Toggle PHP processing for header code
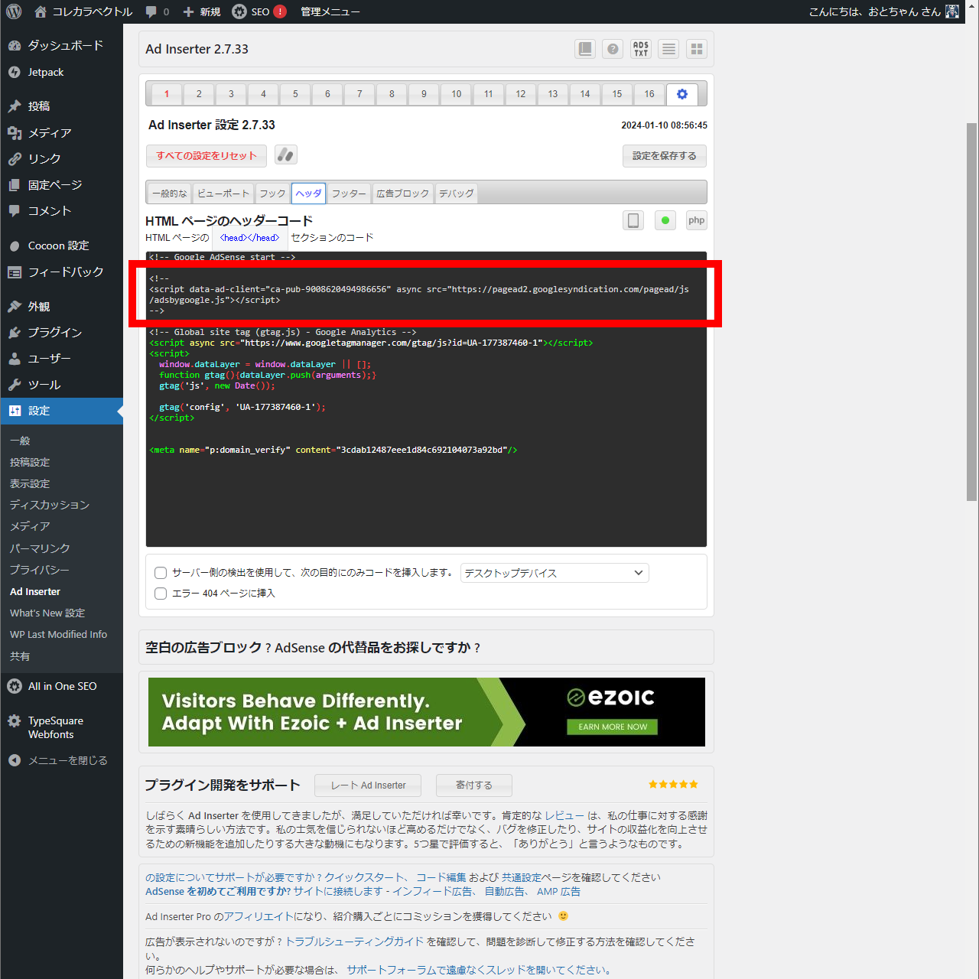 pyautogui.click(x=696, y=221)
